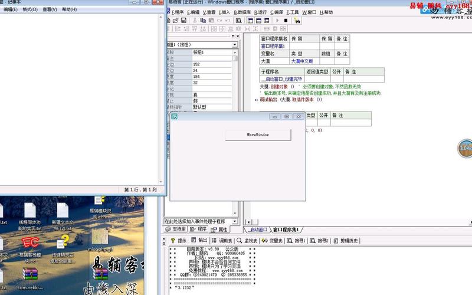Switch to the _启动窗口 editor tab
Viewport: 472px width, 295px height.
[x=257, y=230]
